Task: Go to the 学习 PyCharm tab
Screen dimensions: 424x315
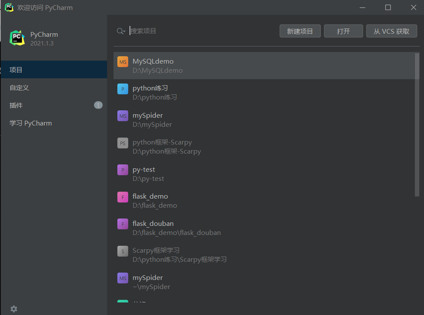Action: (54, 123)
